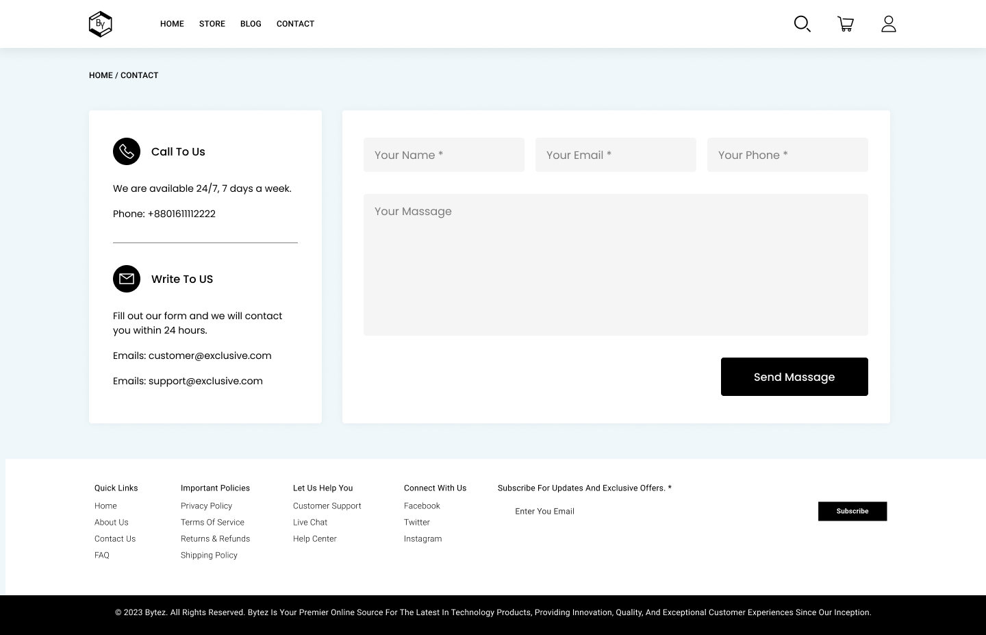Click the Send Massage button

click(794, 377)
